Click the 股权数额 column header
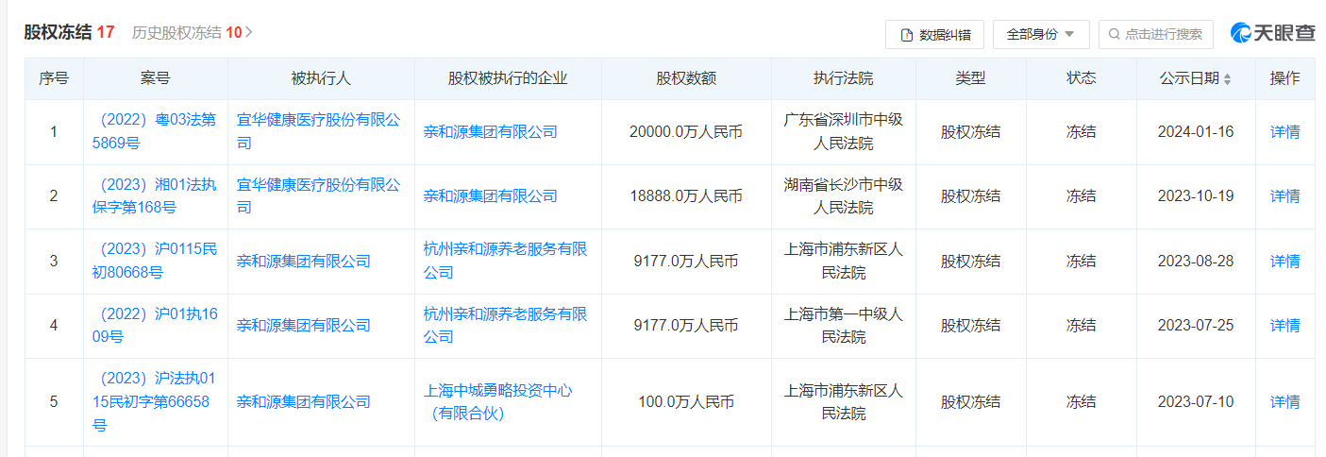 pos(686,79)
